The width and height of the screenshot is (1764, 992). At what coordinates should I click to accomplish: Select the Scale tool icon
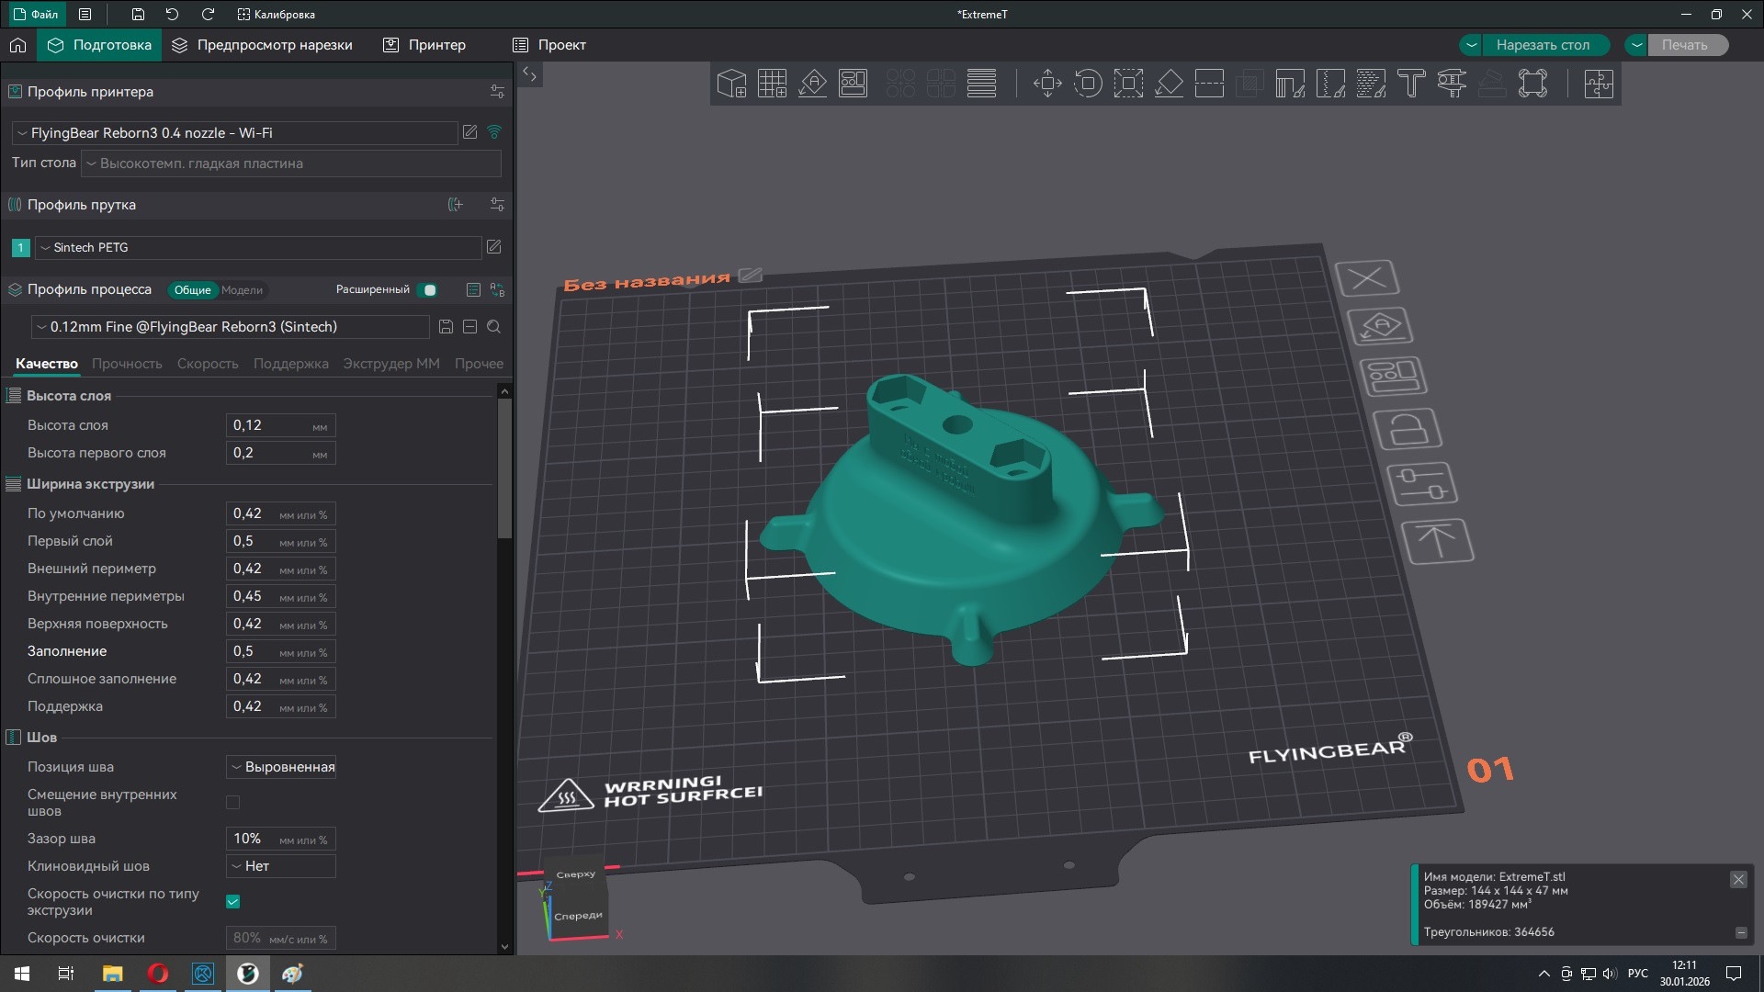[x=1128, y=84]
